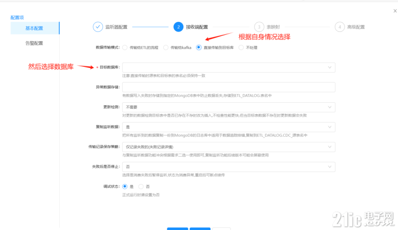The image size is (398, 230).
Task: Click the step 2 circle 接收端配置
Action: point(179,27)
